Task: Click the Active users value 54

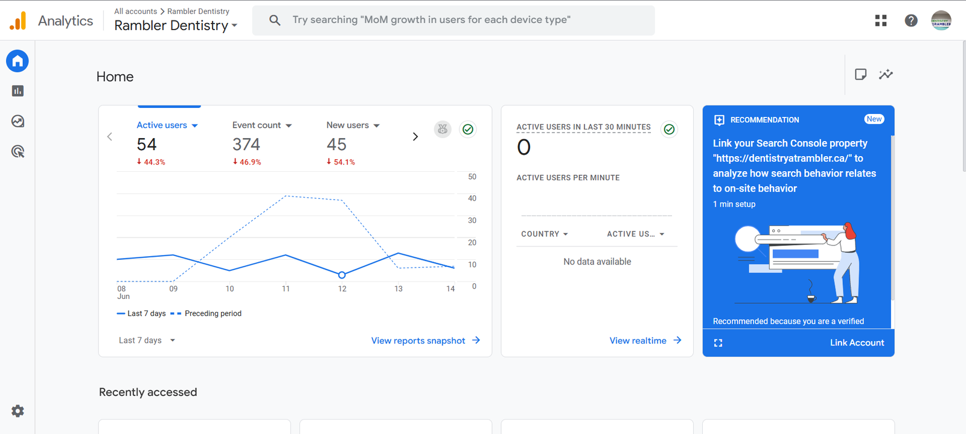Action: pyautogui.click(x=147, y=145)
